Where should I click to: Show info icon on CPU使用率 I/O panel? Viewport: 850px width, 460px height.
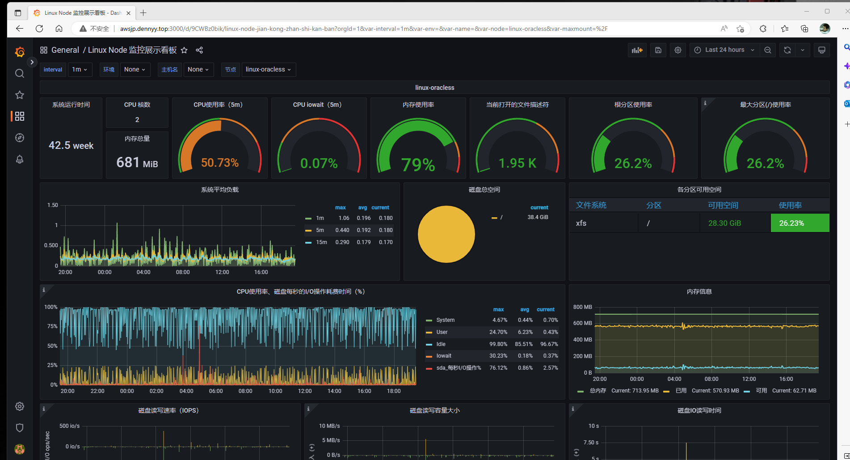coord(44,290)
